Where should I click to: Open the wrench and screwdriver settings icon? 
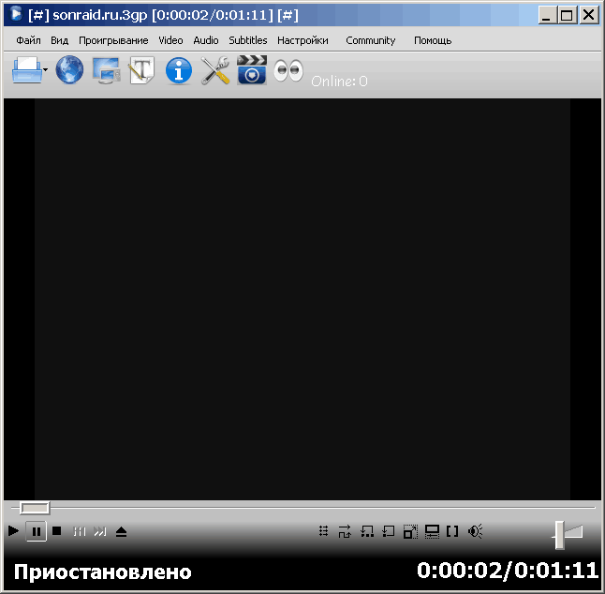click(215, 70)
